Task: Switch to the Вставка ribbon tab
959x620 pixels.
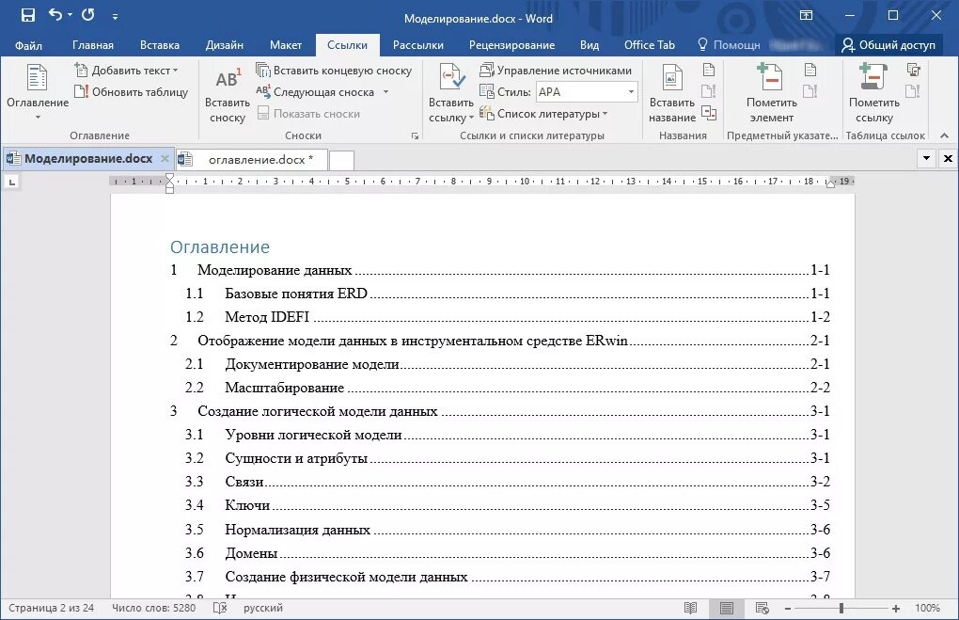Action: tap(160, 45)
